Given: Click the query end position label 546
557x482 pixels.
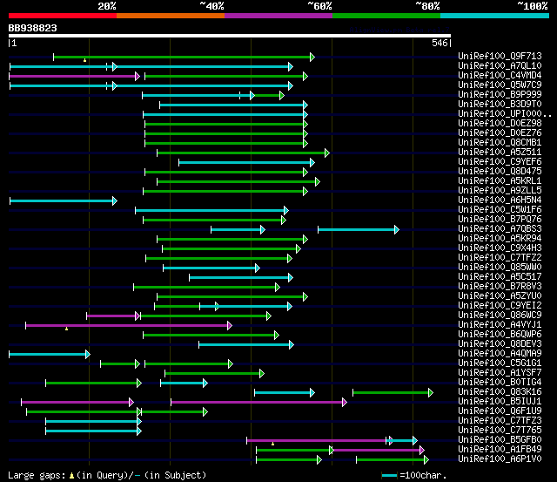Looking at the screenshot, I should click(x=440, y=43).
